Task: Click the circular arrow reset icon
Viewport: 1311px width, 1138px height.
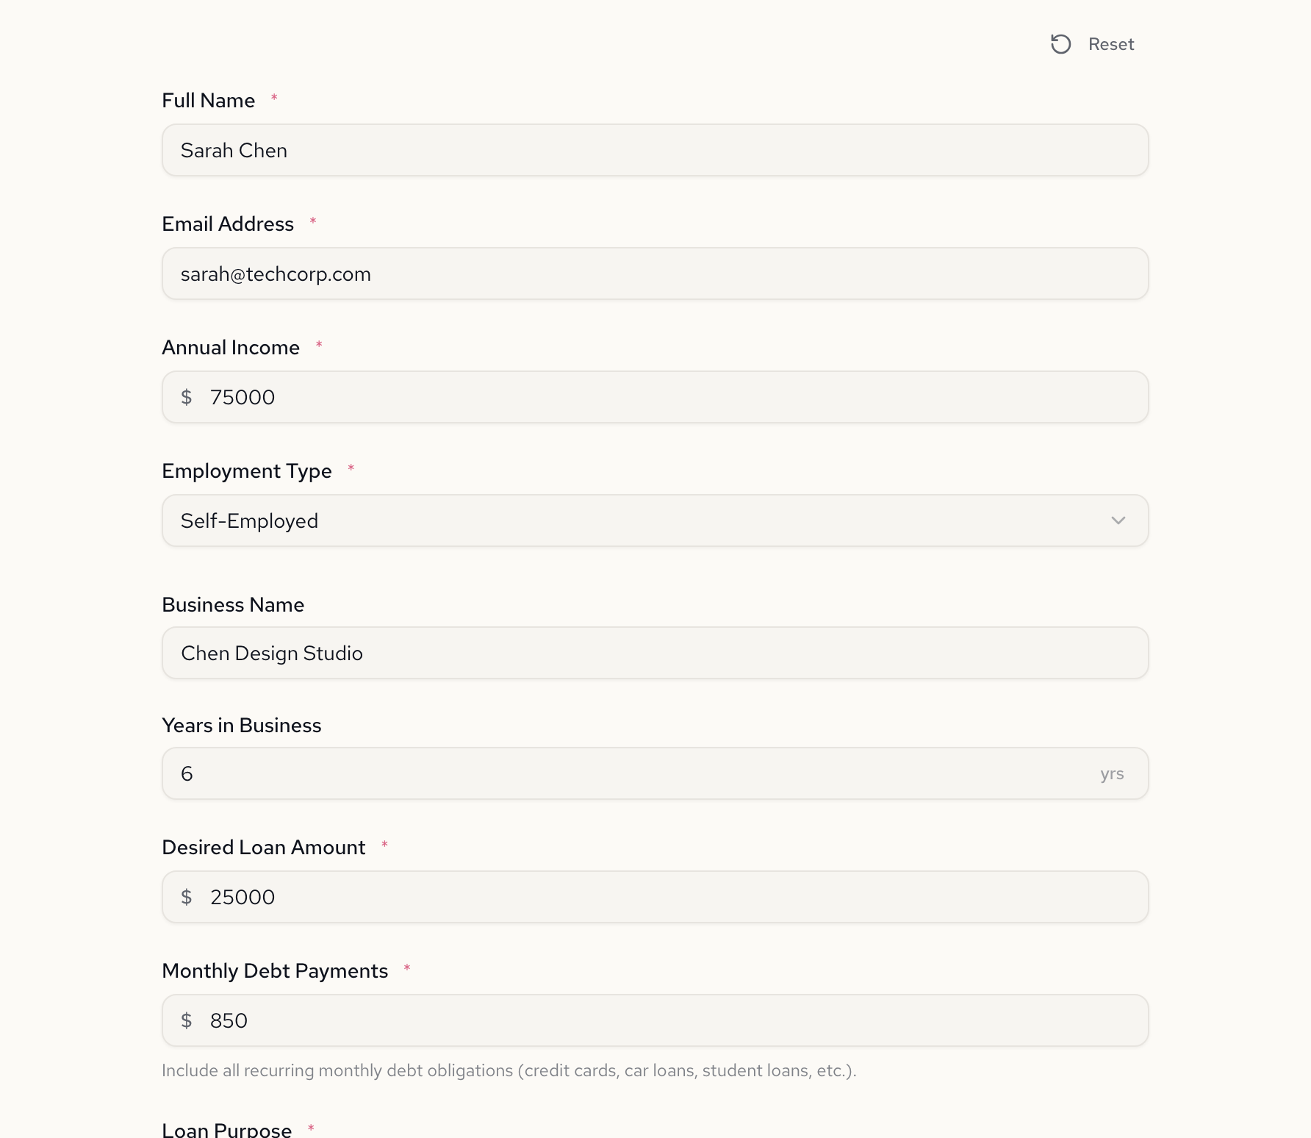Action: click(1060, 44)
